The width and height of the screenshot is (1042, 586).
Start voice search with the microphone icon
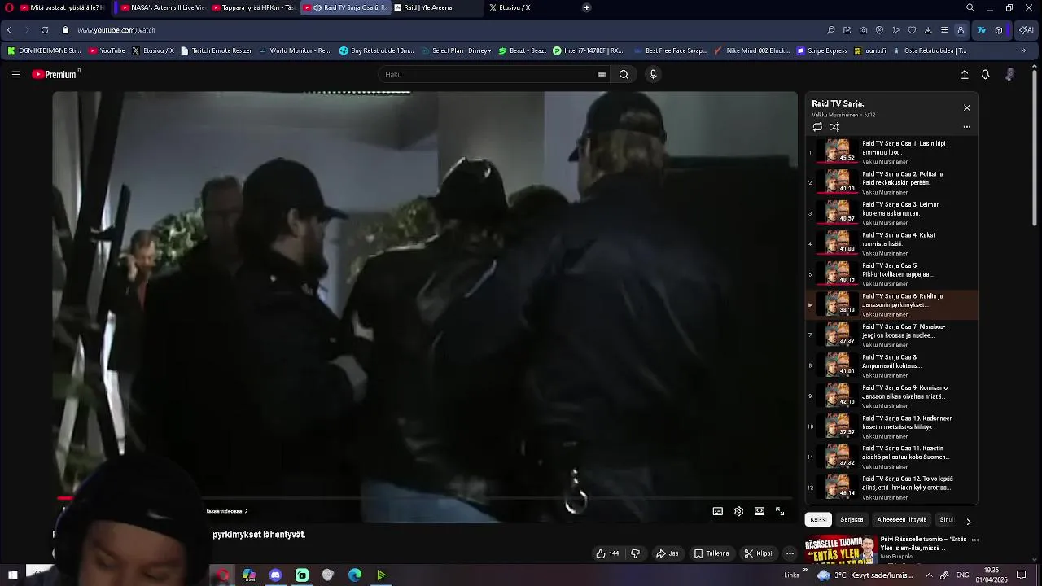pos(652,74)
